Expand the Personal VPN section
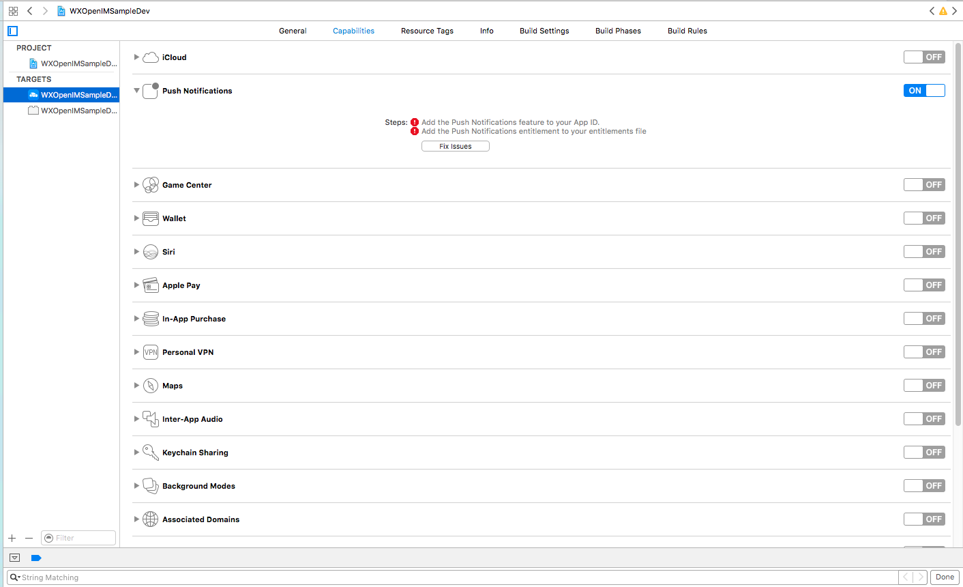The image size is (963, 587). [136, 352]
